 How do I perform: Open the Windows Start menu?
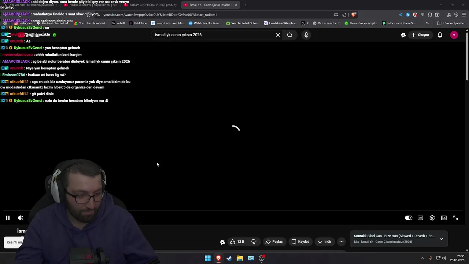tap(208, 258)
